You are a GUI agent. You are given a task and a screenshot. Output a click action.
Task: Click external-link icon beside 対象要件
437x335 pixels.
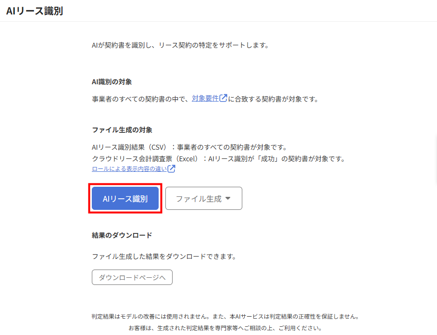point(223,98)
